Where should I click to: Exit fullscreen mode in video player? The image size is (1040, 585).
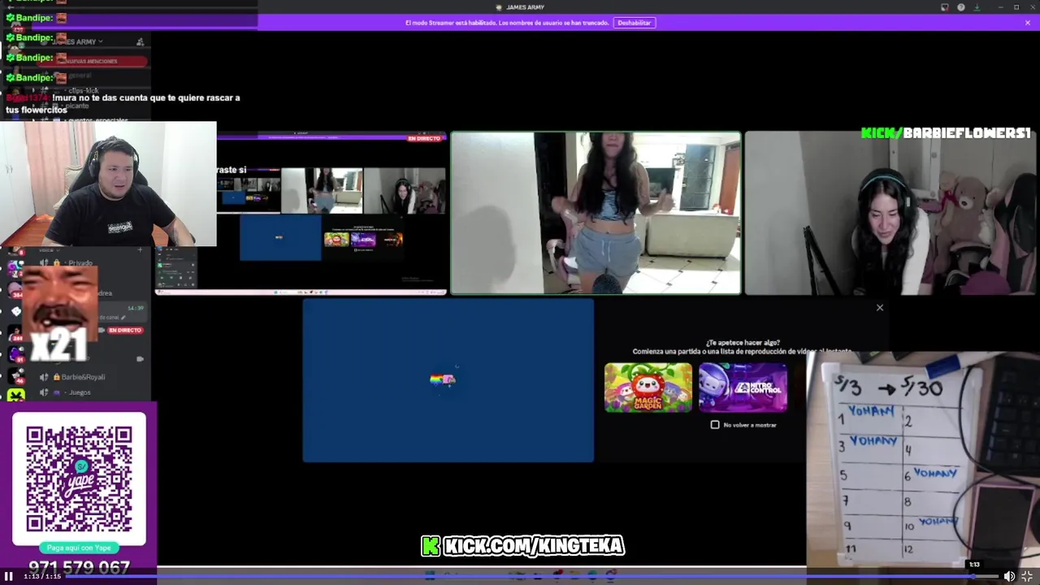(1027, 576)
